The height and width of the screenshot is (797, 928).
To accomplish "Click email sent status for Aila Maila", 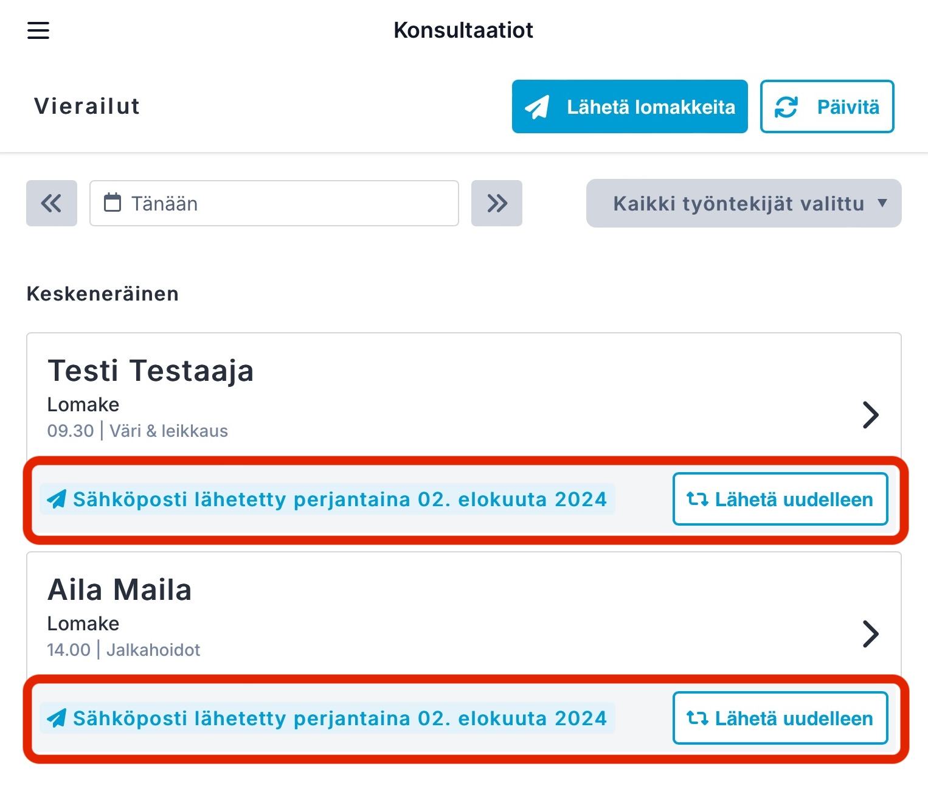I will pos(328,719).
